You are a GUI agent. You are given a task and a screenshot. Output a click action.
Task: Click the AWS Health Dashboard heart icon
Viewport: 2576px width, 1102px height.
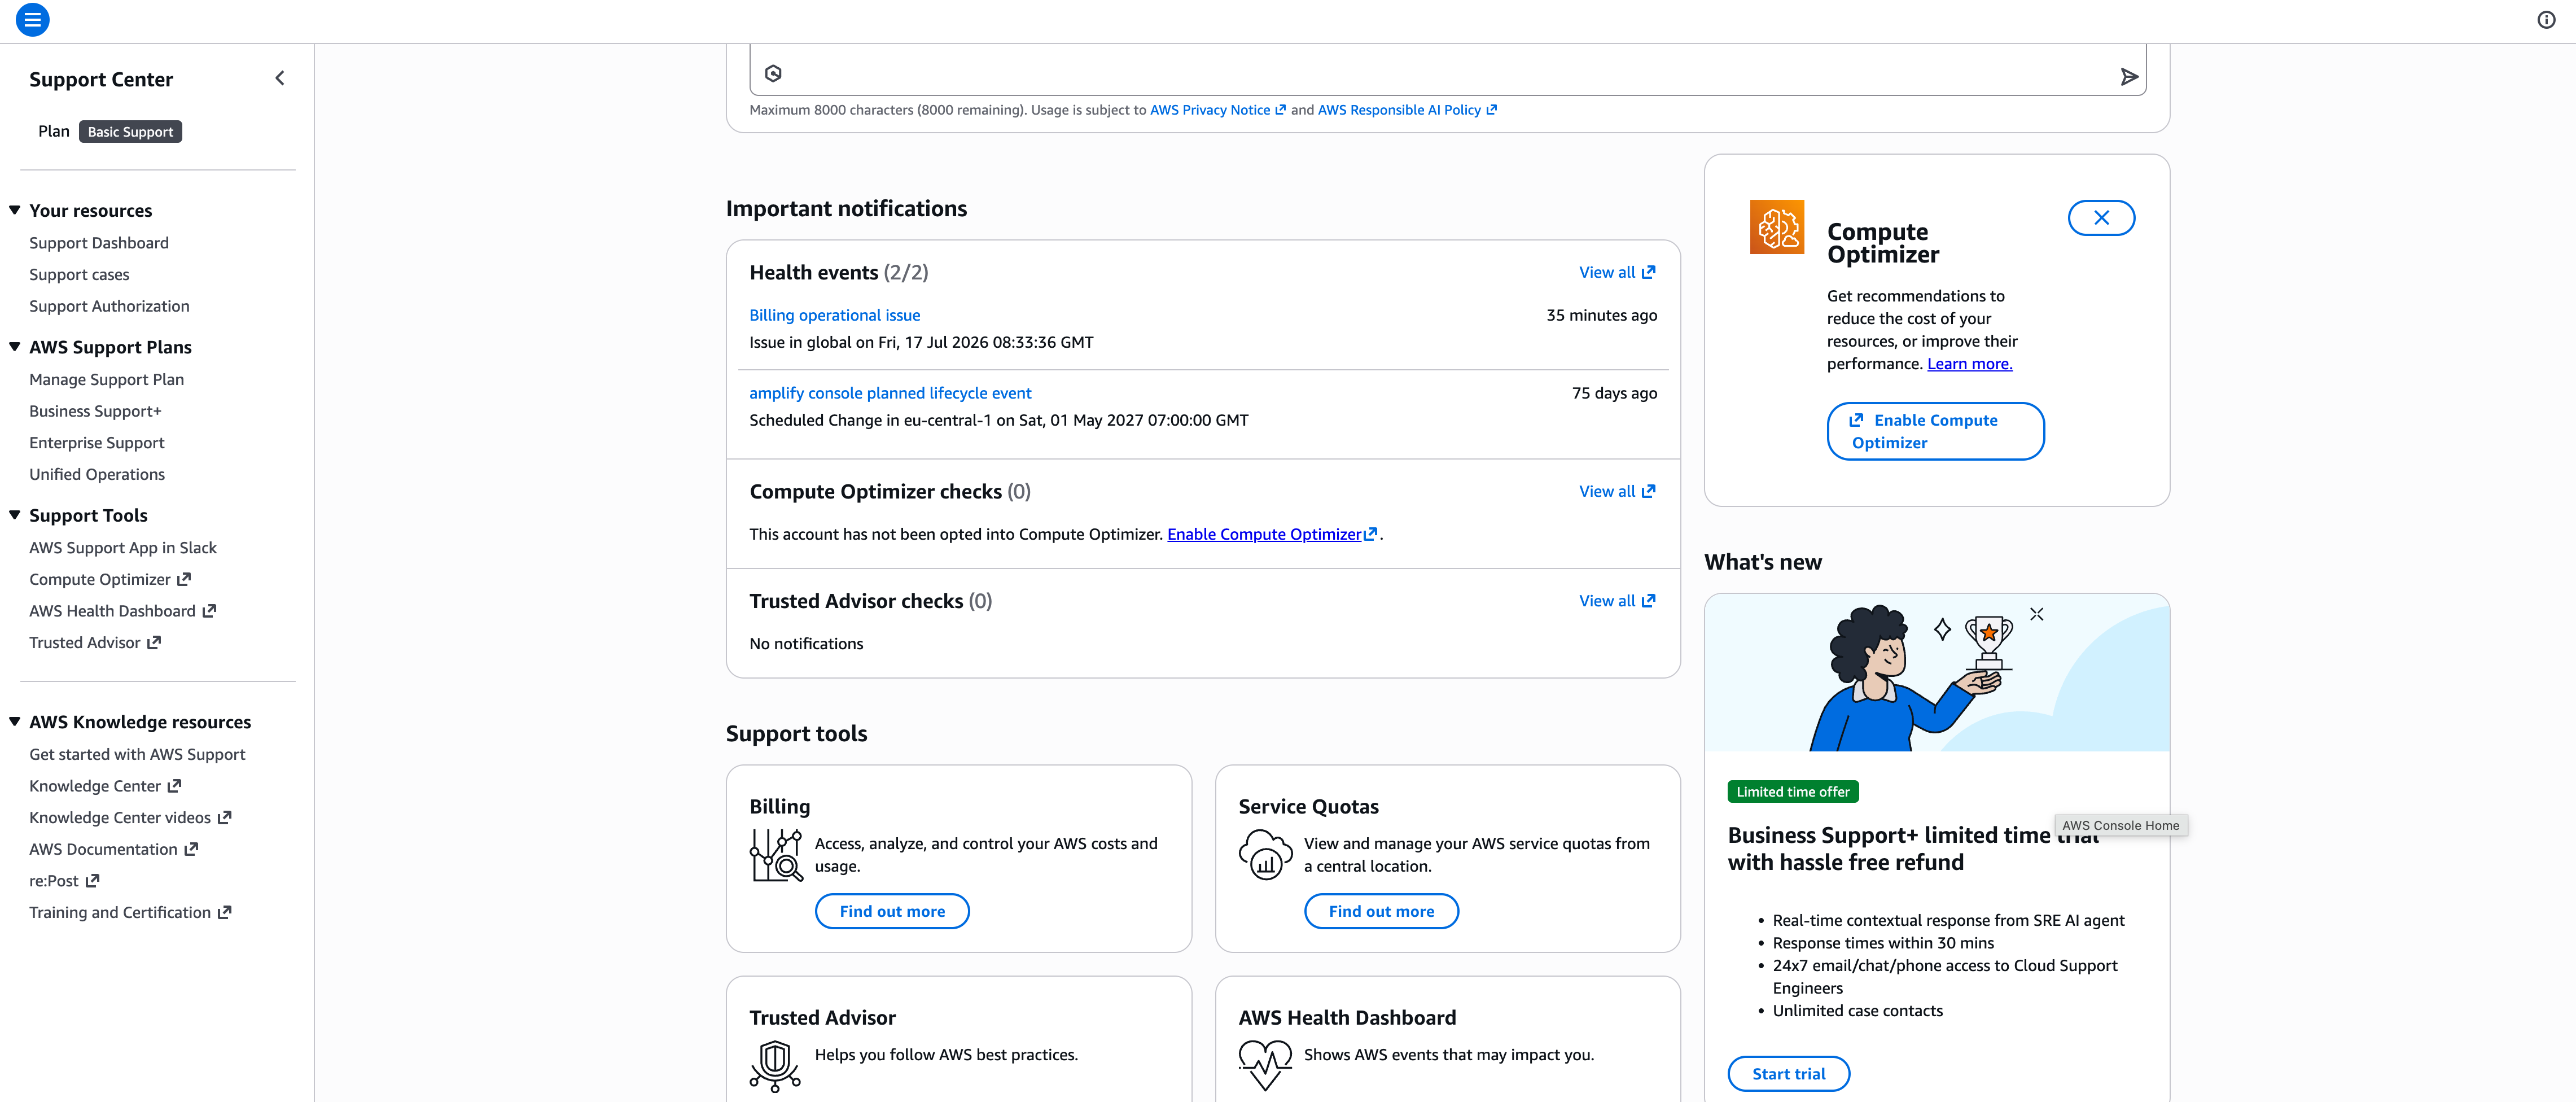(1265, 1065)
